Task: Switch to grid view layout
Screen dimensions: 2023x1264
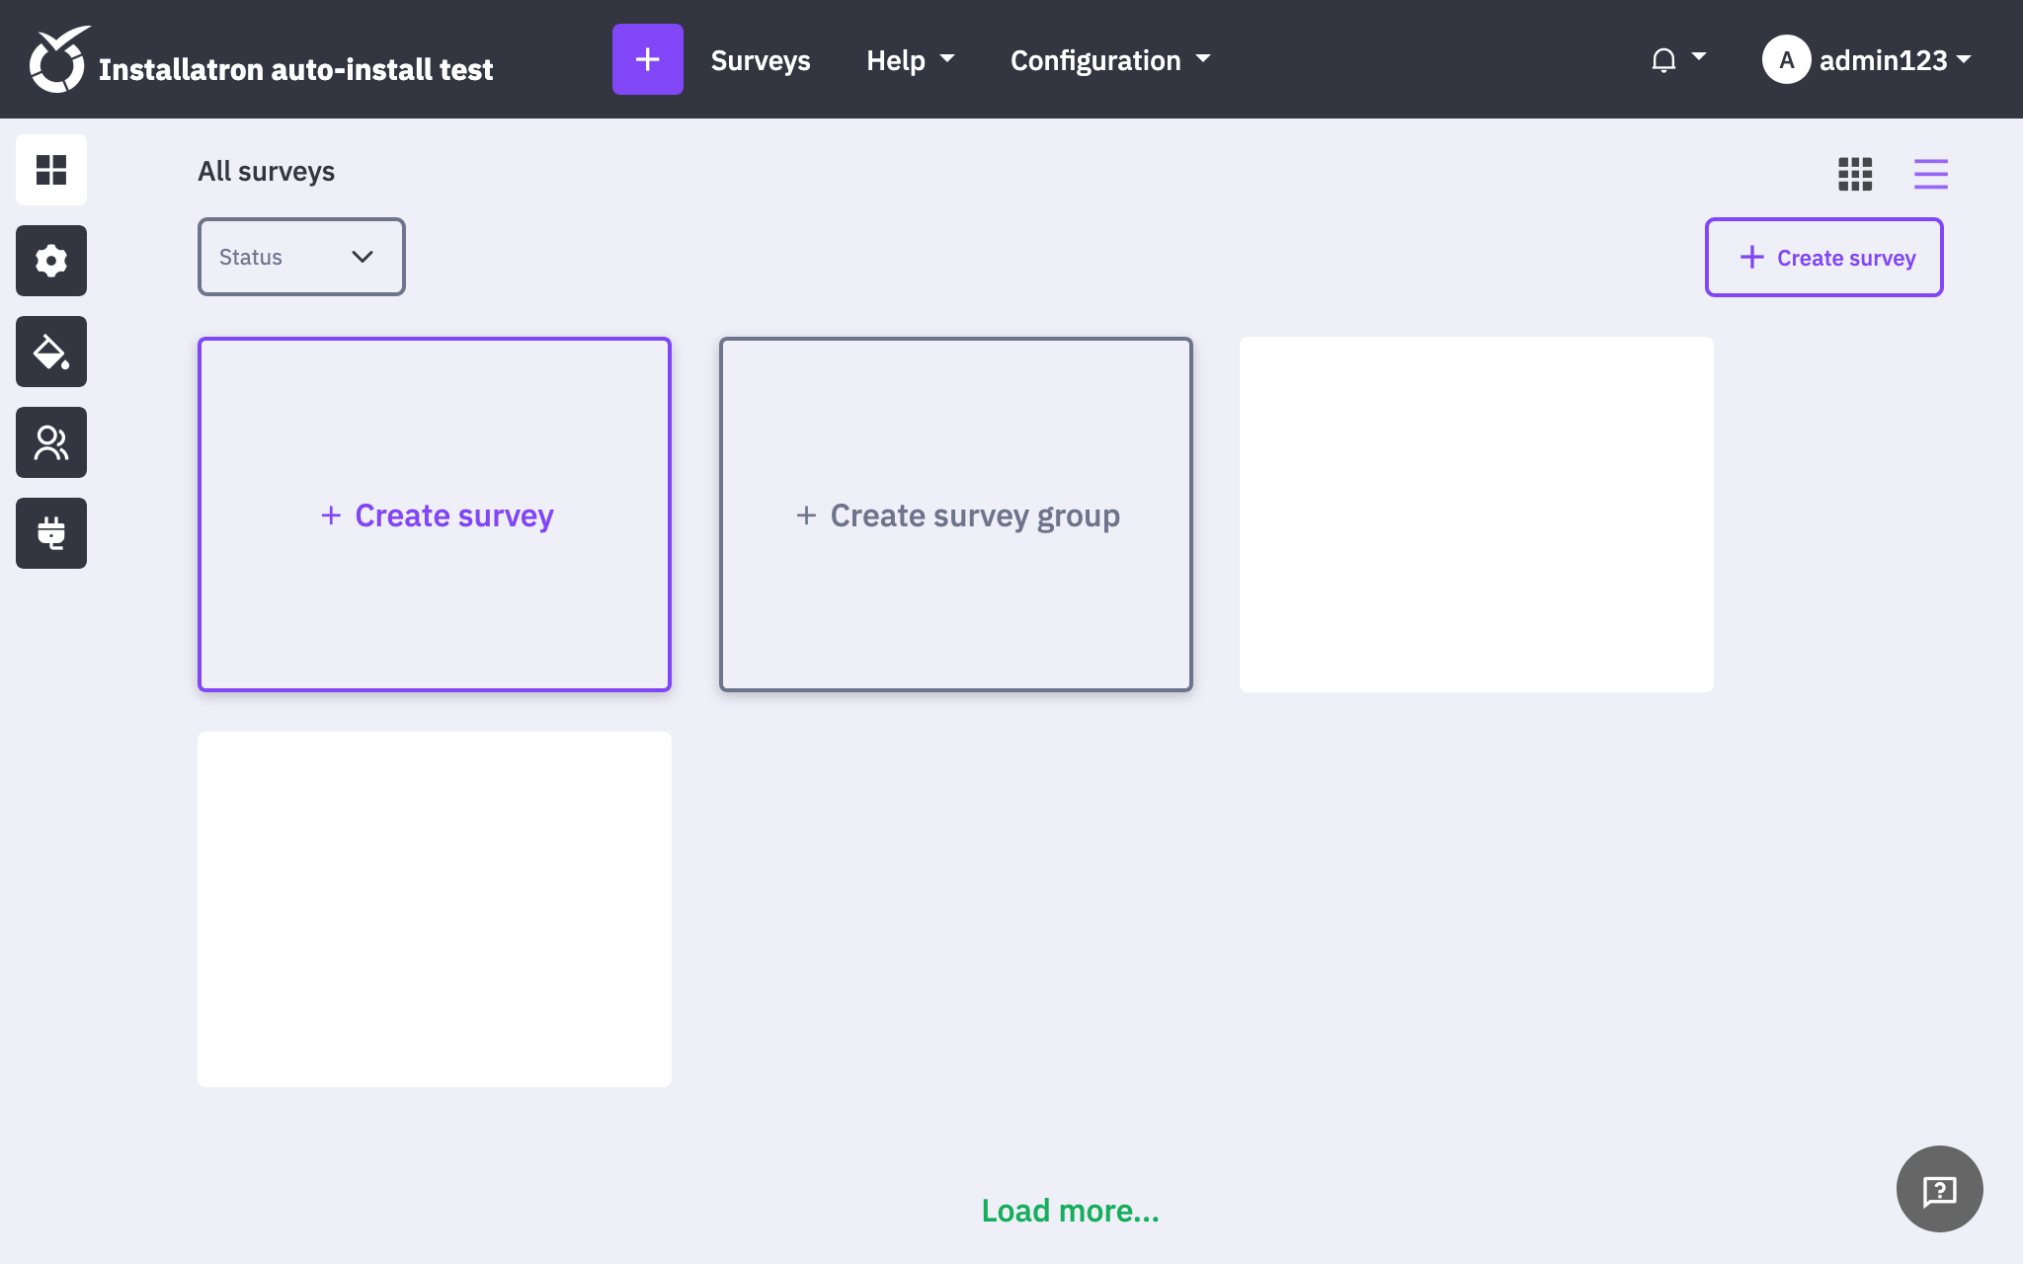Action: coord(1855,174)
